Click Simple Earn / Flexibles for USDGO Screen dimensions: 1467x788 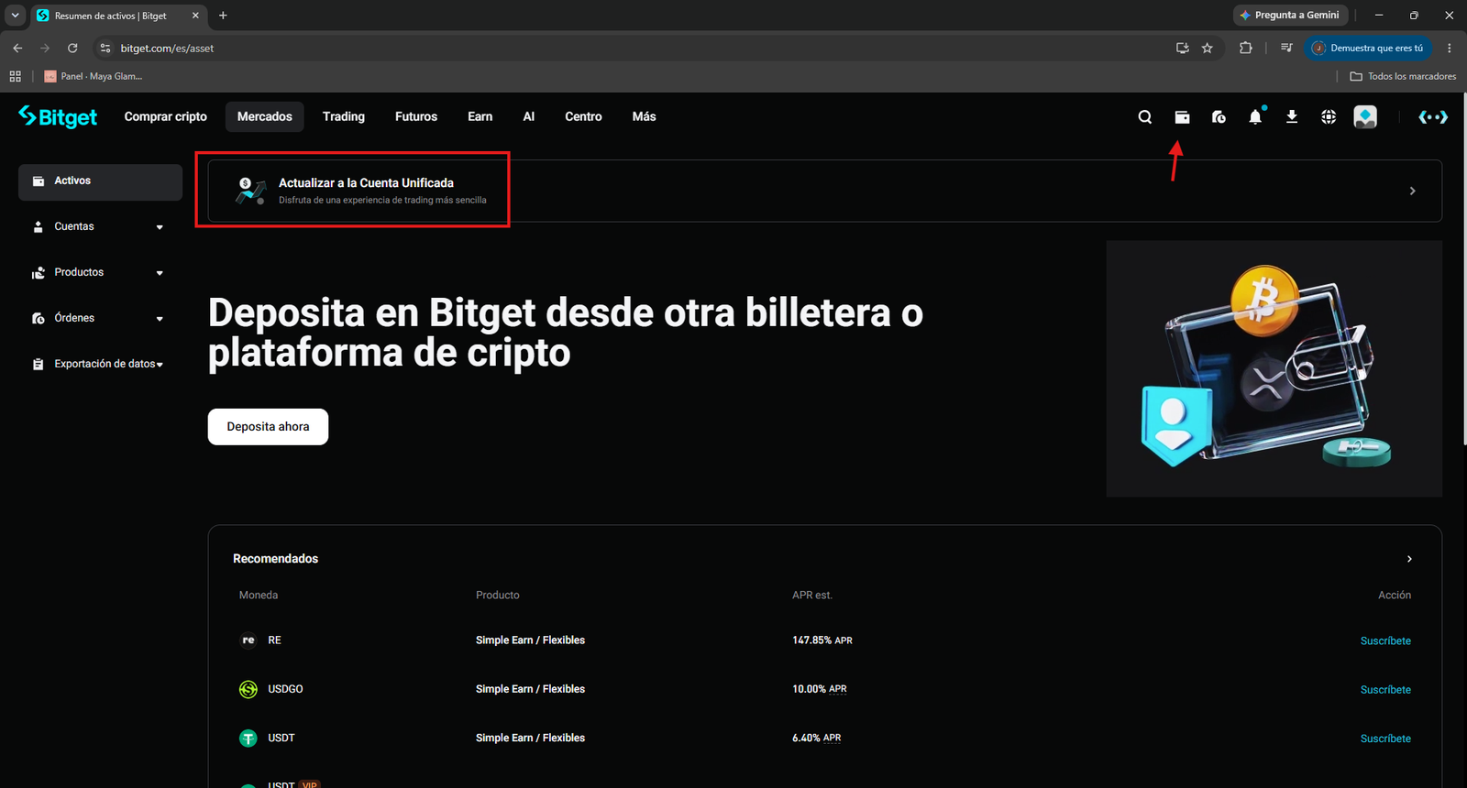530,689
